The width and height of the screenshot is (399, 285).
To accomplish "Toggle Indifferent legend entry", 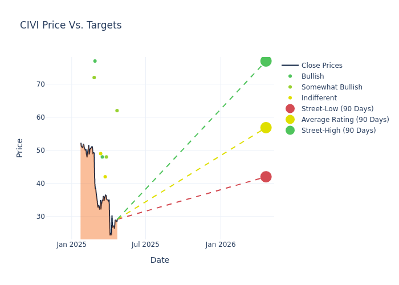I will coord(319,98).
